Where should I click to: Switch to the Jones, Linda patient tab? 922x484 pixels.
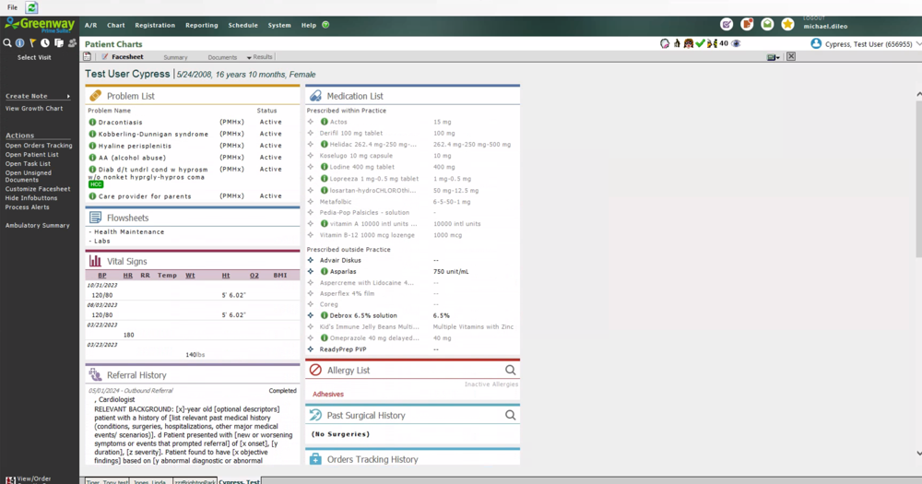point(151,480)
